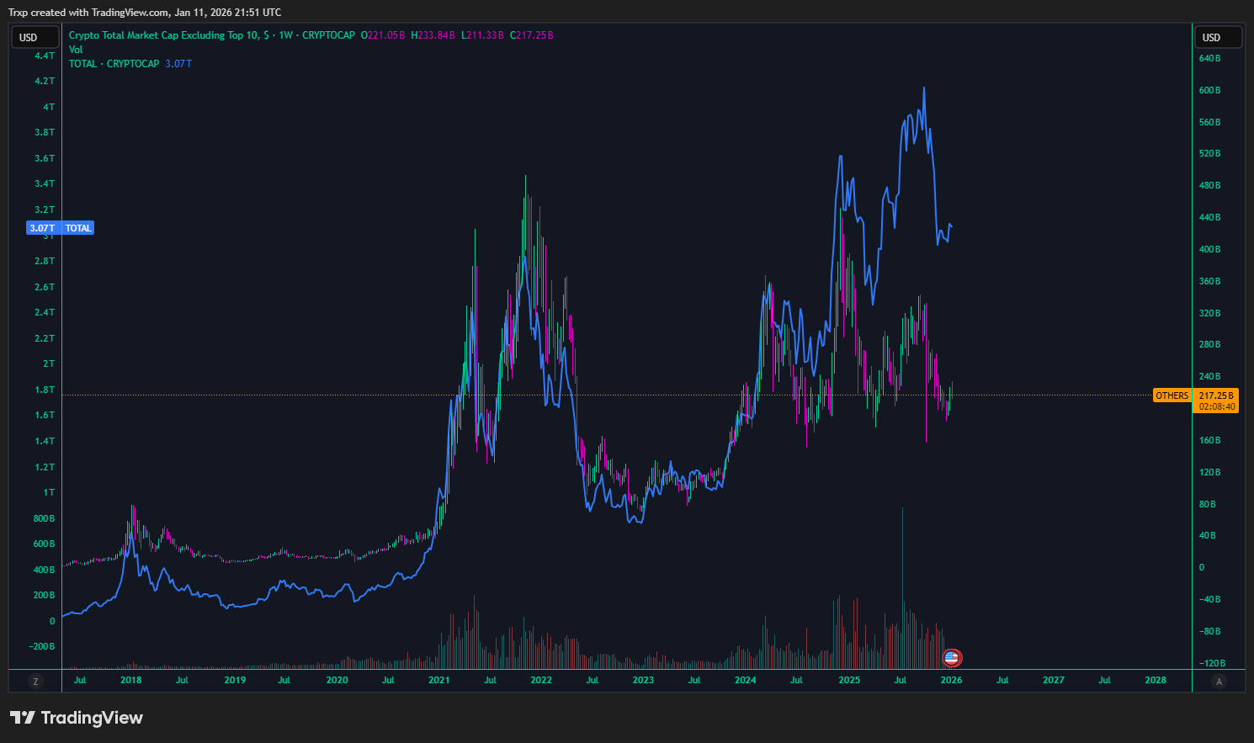Click the 3.6T price scale label
The image size is (1254, 743).
45,158
